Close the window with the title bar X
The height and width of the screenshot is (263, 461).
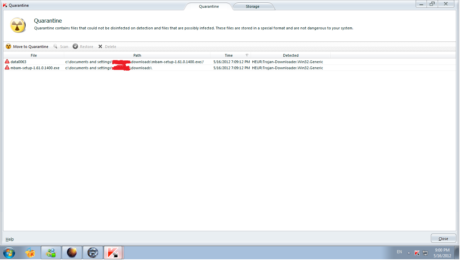pyautogui.click(x=446, y=4)
